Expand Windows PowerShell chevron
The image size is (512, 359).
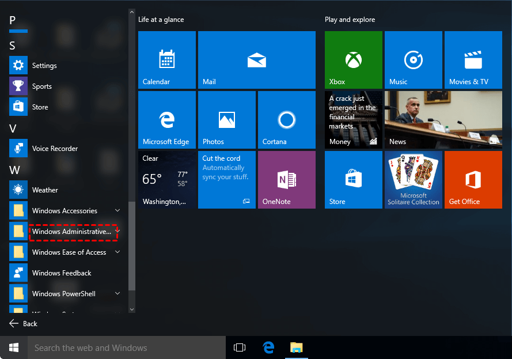(117, 293)
